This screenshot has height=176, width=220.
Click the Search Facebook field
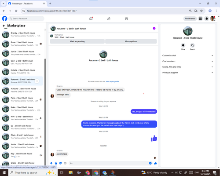pos(26,18)
